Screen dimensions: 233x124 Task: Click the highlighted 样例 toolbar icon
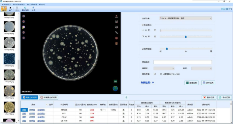[x=4, y=9]
